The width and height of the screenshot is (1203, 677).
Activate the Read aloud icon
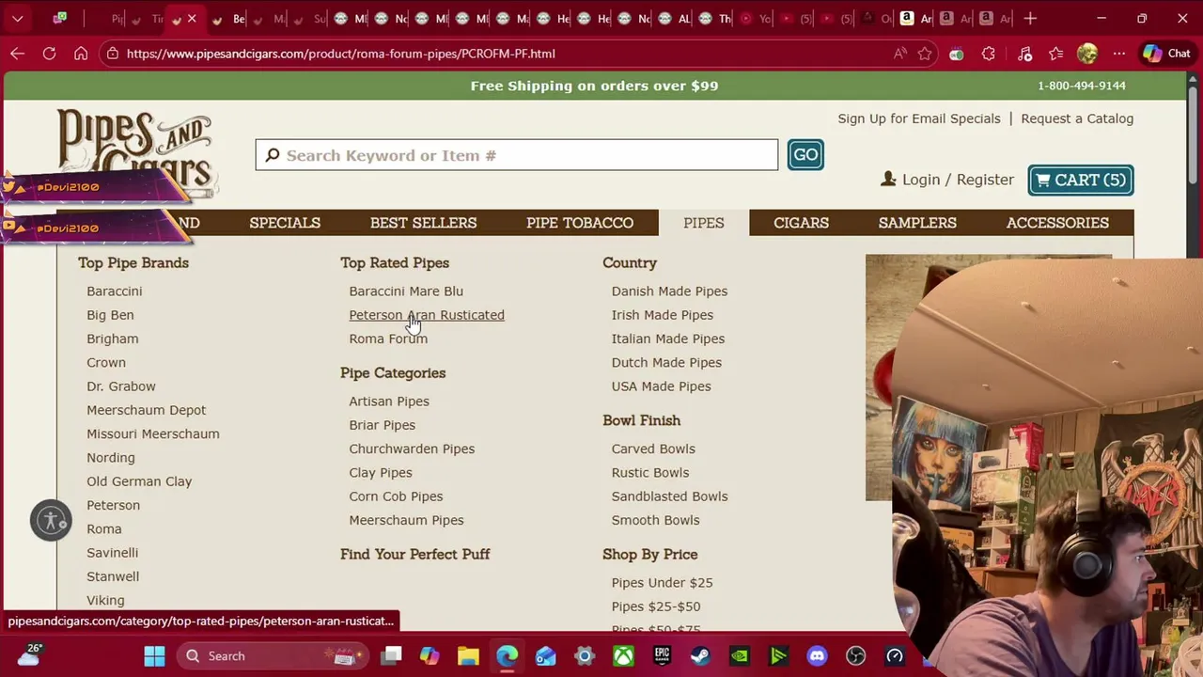click(899, 54)
